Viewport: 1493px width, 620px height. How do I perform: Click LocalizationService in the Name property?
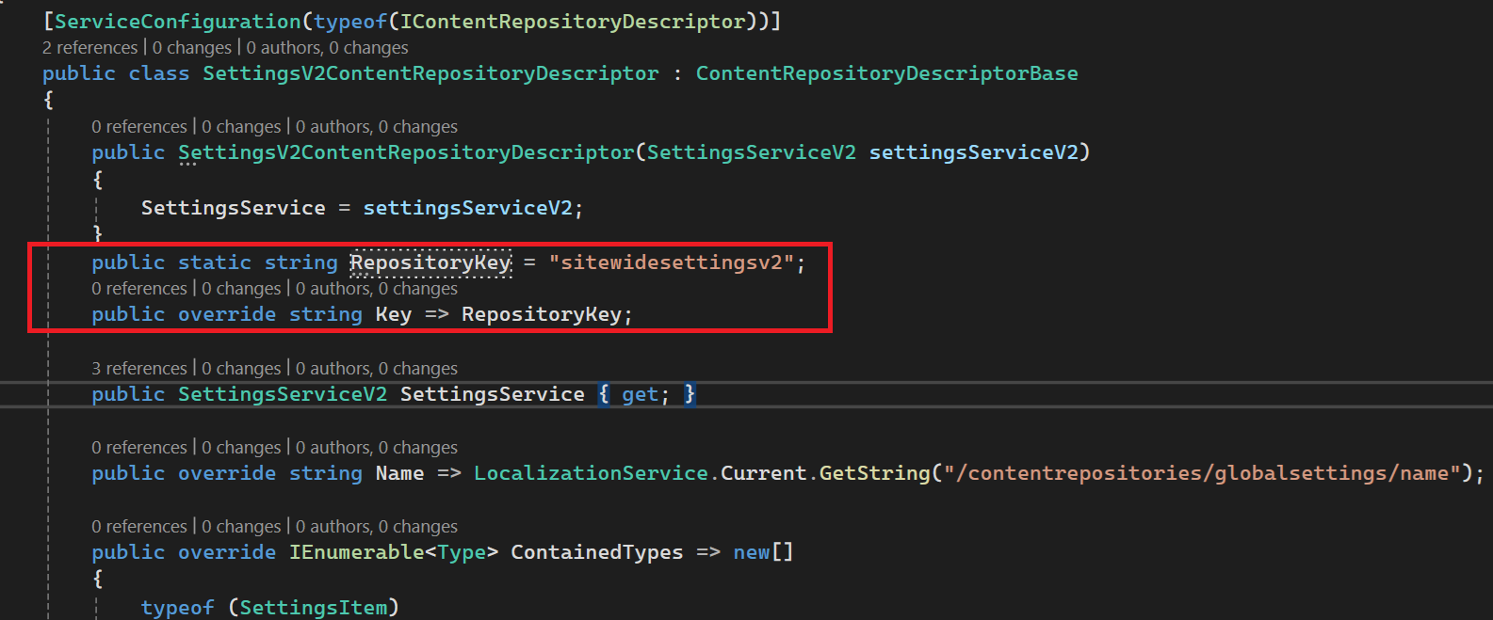pos(591,473)
